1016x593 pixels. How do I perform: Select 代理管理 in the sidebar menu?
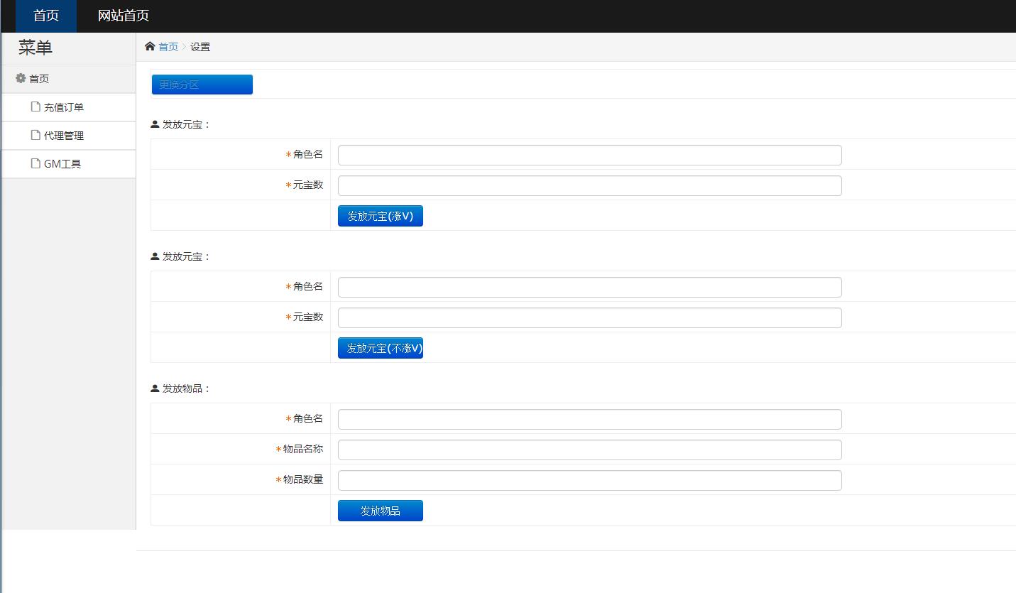(64, 136)
